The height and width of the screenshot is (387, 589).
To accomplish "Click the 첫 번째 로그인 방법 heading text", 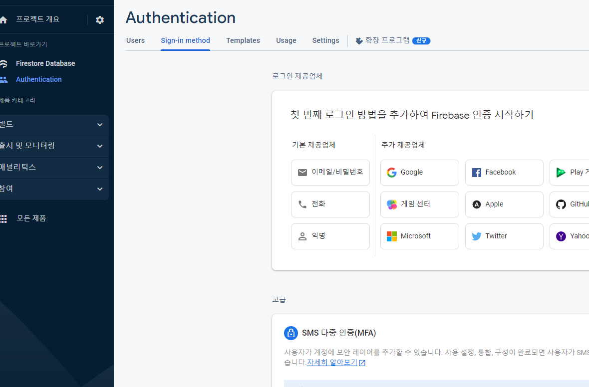I will pyautogui.click(x=412, y=115).
